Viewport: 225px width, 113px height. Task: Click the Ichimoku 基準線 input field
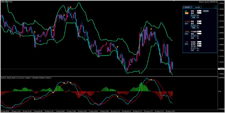(x=199, y=44)
